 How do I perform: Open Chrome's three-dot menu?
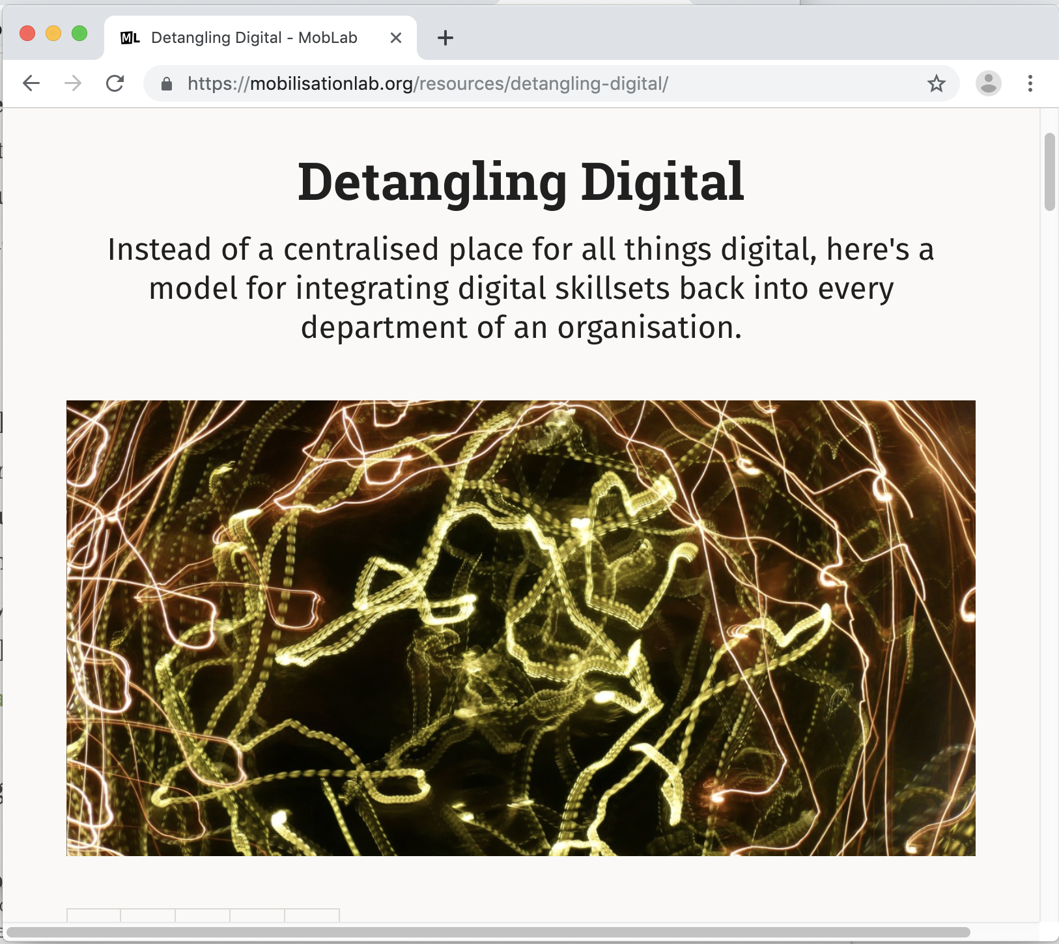click(1030, 83)
